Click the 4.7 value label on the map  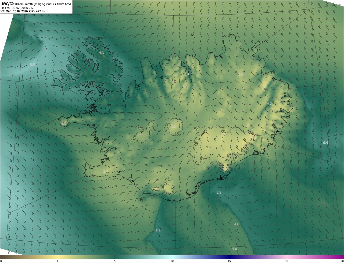[189, 74]
